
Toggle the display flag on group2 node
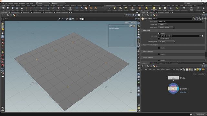tap(178, 89)
